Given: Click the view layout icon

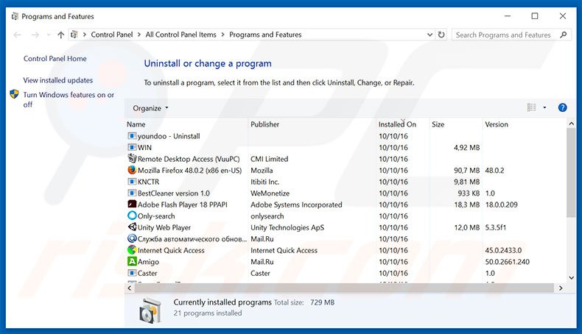Looking at the screenshot, I should 531,107.
